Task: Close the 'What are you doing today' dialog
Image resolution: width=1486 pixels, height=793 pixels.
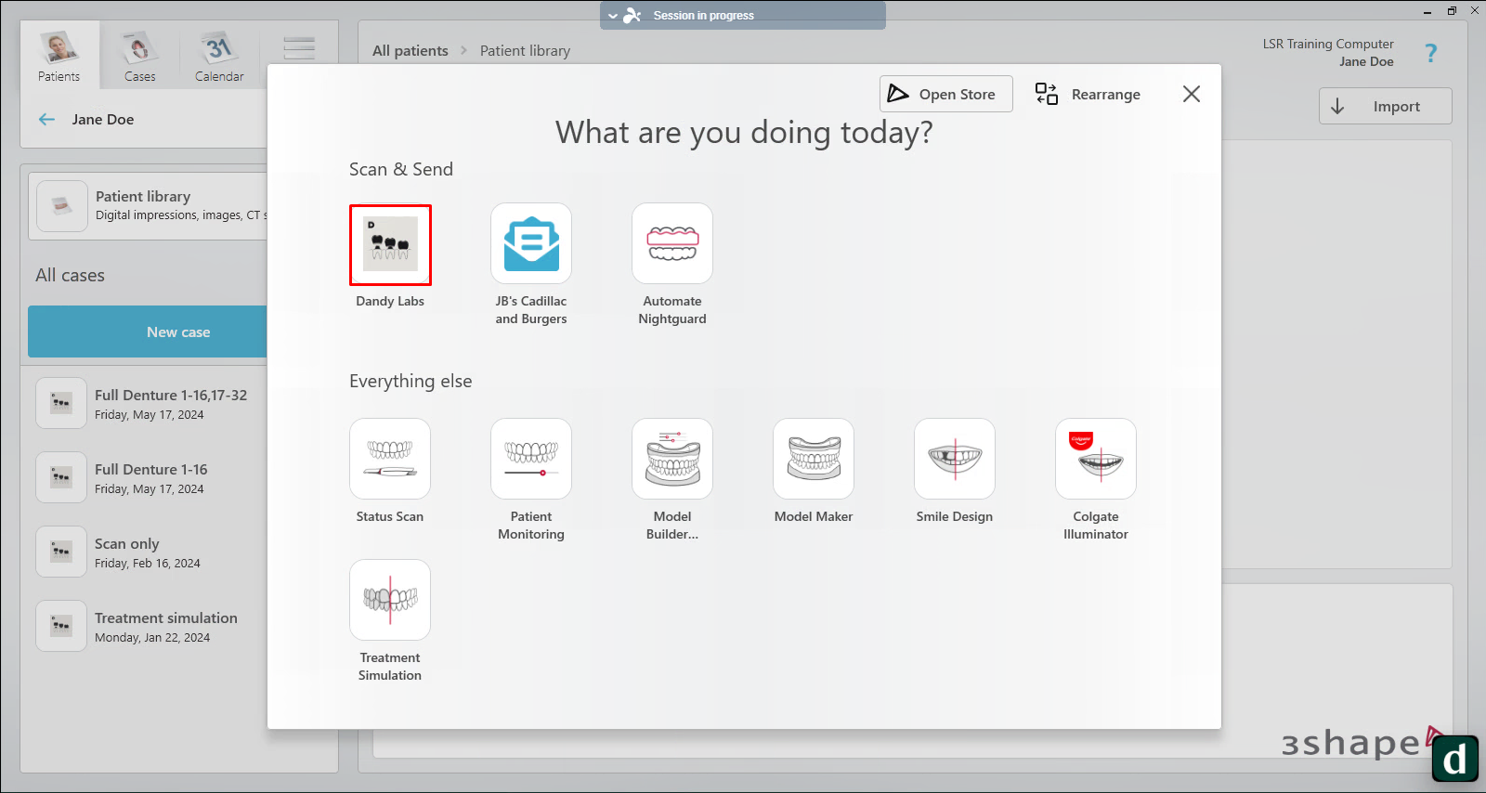Action: pyautogui.click(x=1192, y=94)
